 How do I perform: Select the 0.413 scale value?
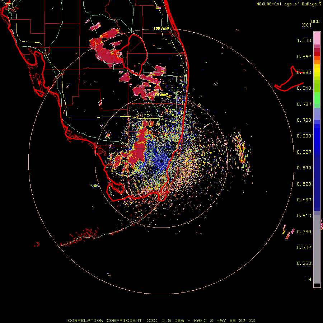coord(304,216)
